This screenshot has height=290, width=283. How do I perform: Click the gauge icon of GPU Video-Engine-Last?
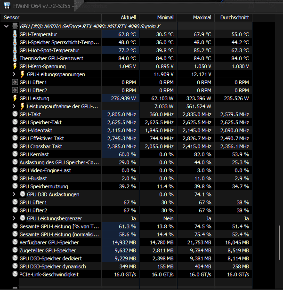pyautogui.click(x=15, y=170)
